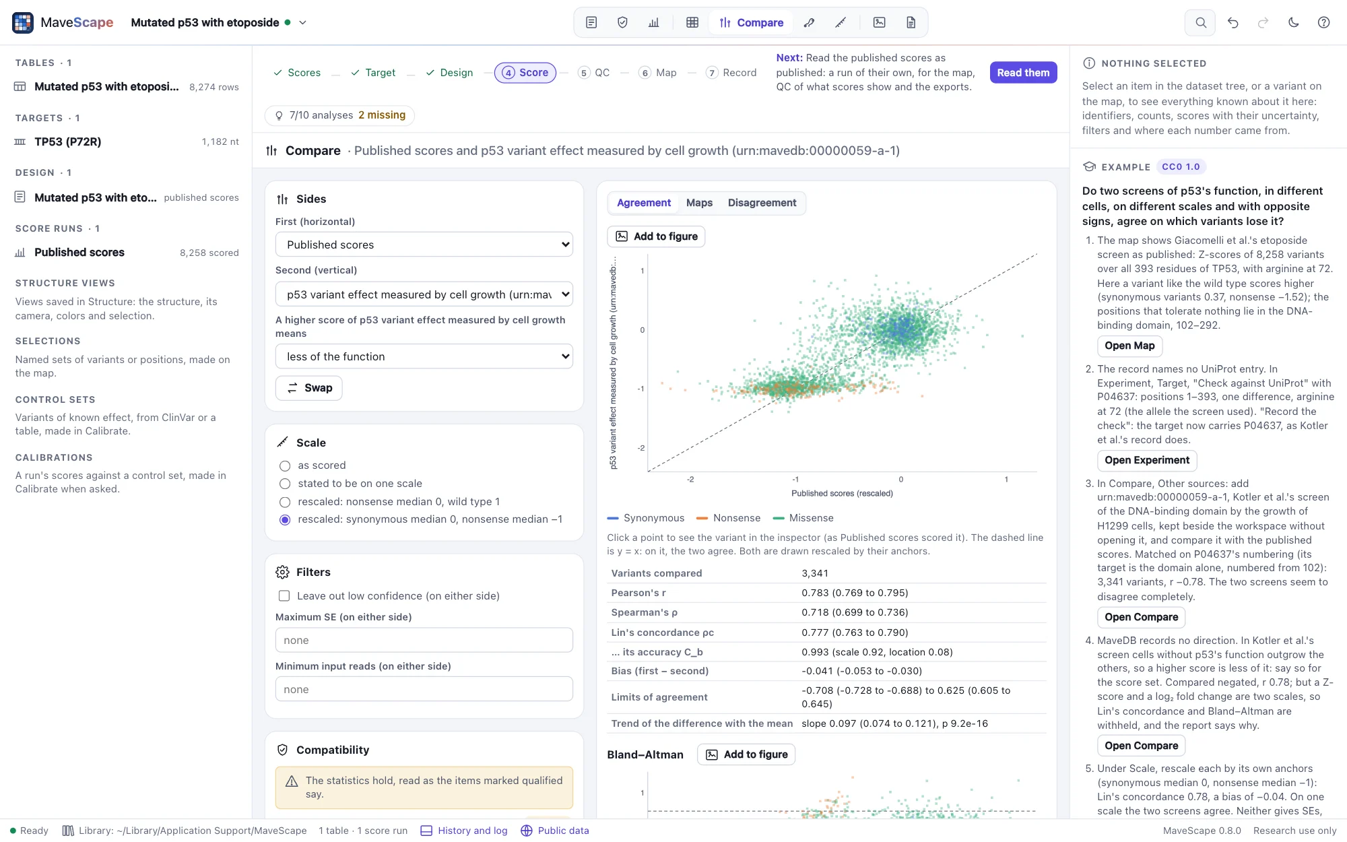Select the Compare tab in top toolbar
Screen dimensions: 1347x842
click(x=752, y=22)
